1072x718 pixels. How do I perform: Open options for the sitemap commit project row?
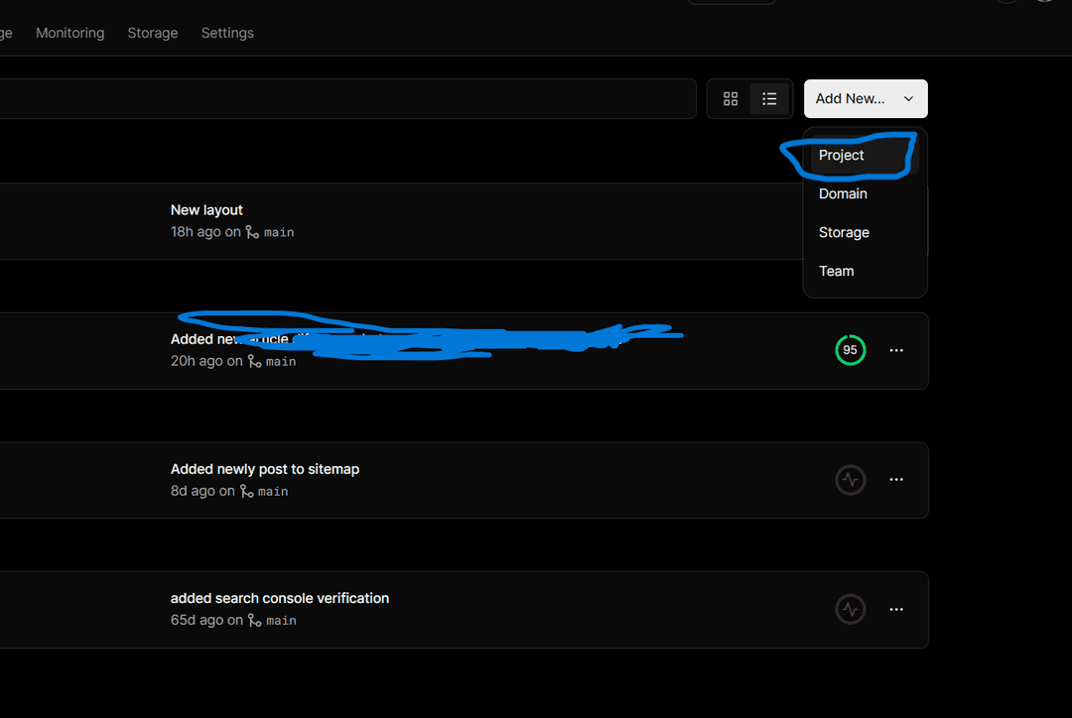[x=896, y=480]
